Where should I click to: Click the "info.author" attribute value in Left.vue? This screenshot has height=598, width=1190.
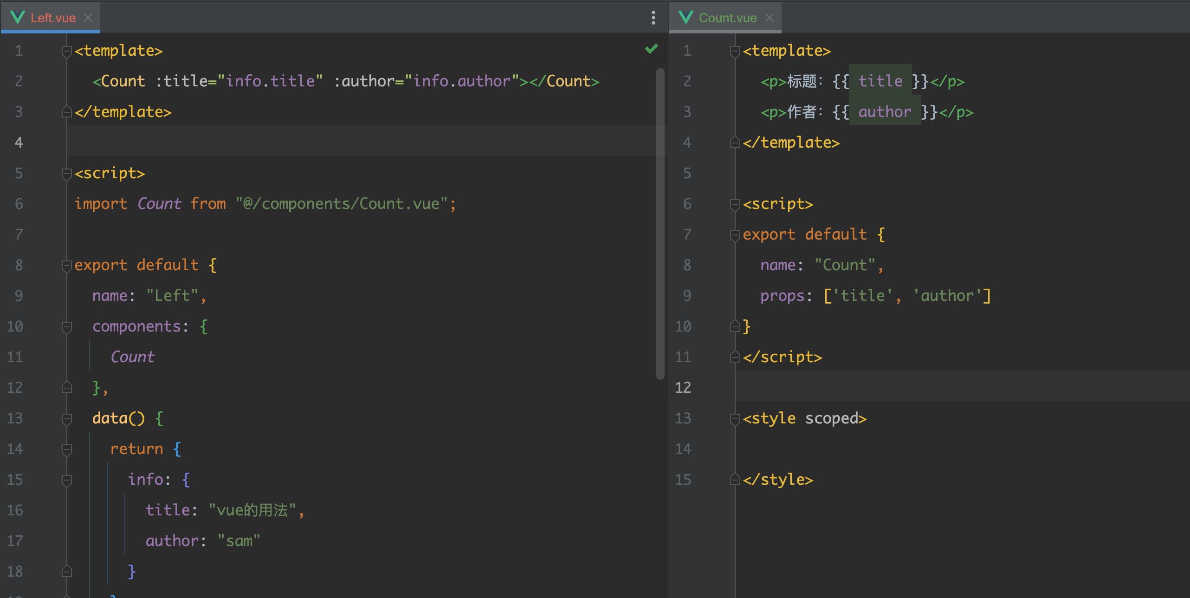[x=462, y=81]
